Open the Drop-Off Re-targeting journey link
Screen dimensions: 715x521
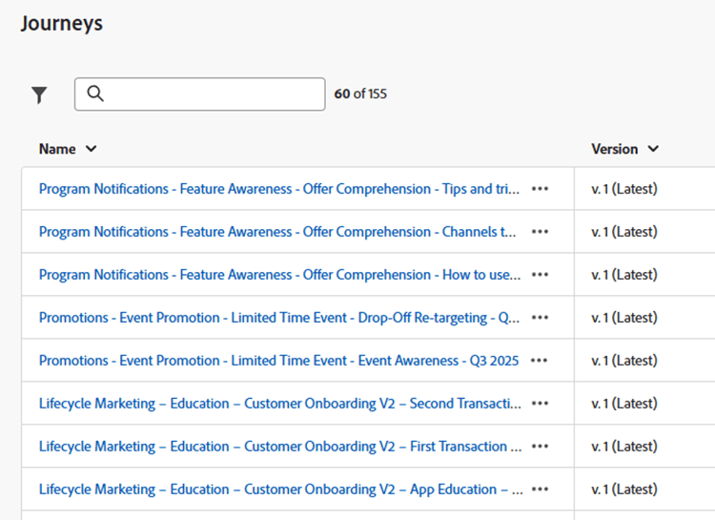pos(278,318)
